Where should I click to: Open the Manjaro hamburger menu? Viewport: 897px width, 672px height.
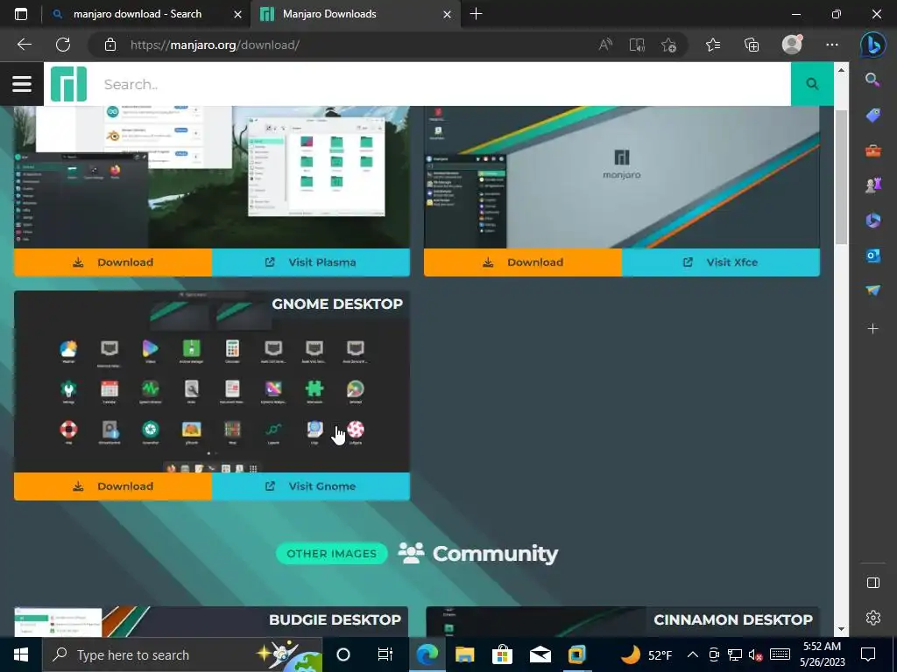pyautogui.click(x=22, y=84)
